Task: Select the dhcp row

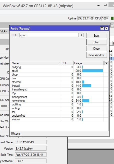Action: click(x=59, y=75)
